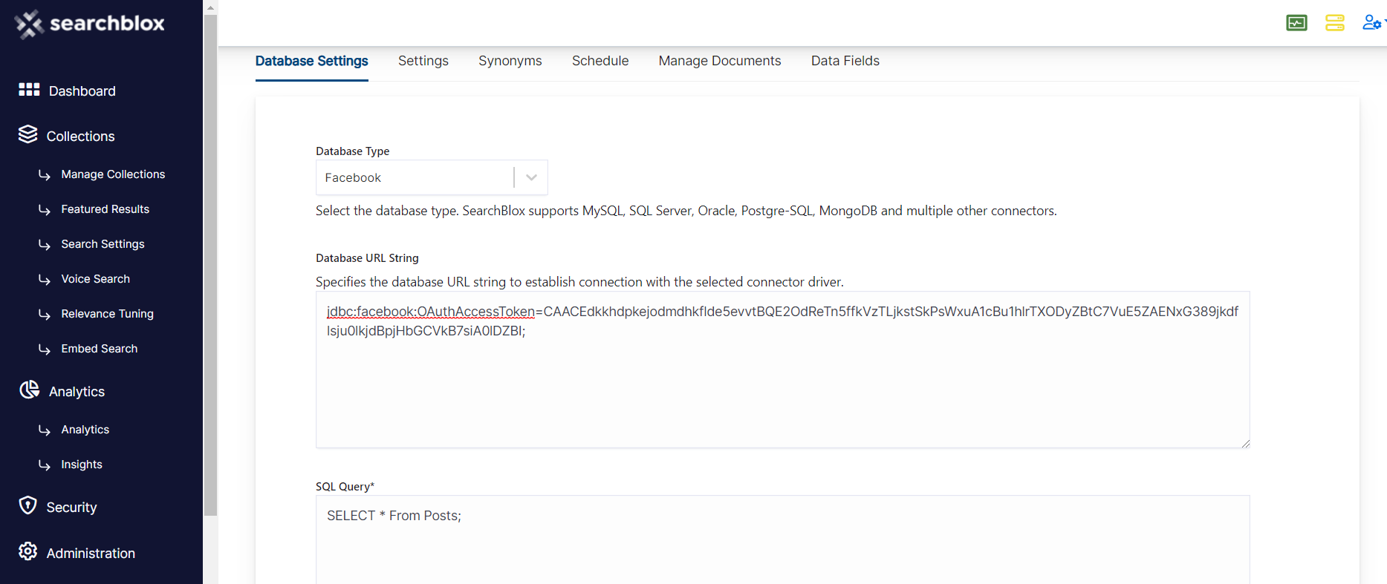Open Featured Results link
This screenshot has height=584, width=1387.
click(x=105, y=209)
